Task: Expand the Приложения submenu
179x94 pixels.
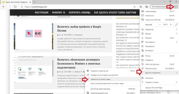Action: point(159,42)
